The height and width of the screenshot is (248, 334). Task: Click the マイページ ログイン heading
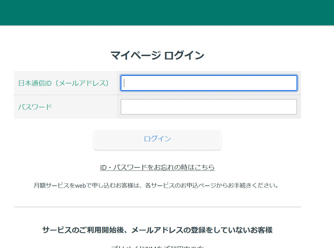point(157,55)
